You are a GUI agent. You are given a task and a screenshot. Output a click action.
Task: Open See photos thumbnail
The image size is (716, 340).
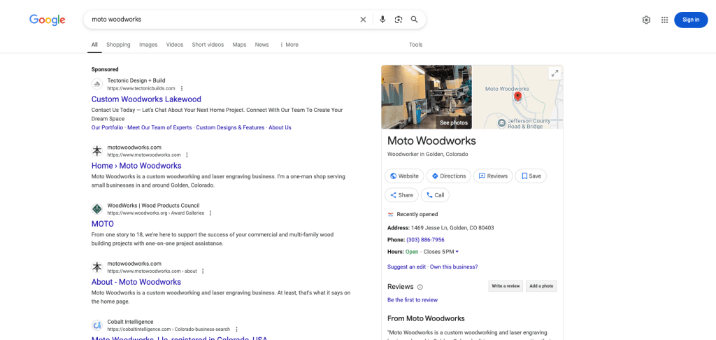[427, 97]
